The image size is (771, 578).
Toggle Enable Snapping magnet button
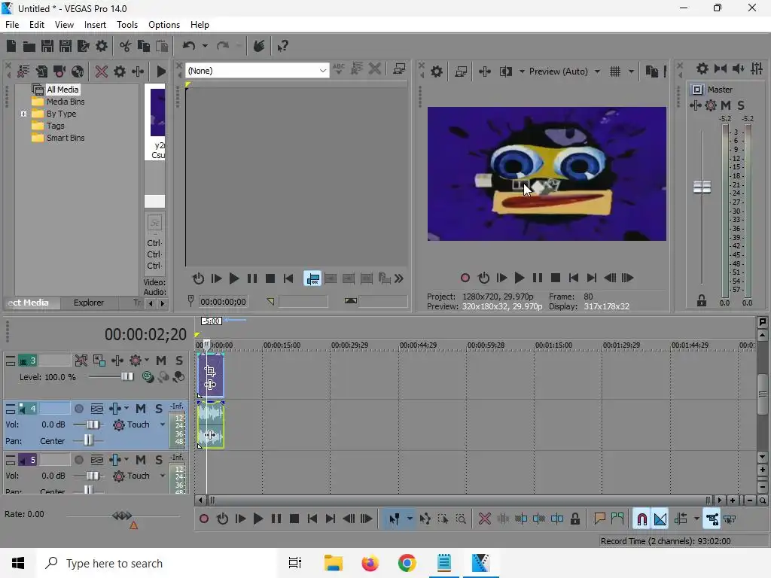click(642, 519)
